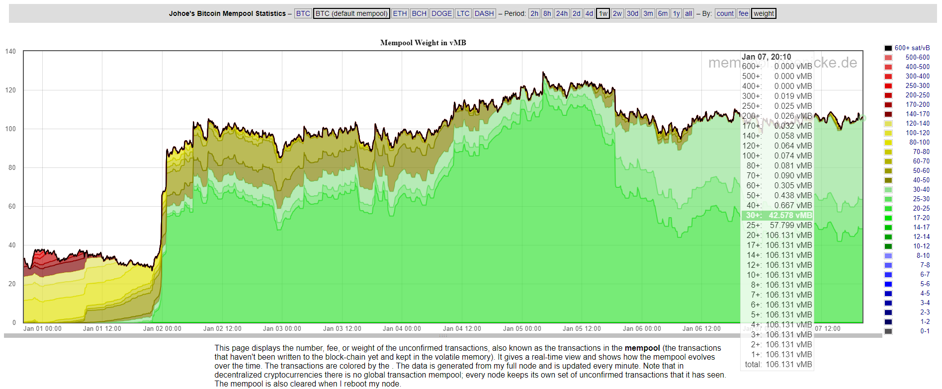Click the chart title Mempool Weight in vMB

click(x=423, y=43)
